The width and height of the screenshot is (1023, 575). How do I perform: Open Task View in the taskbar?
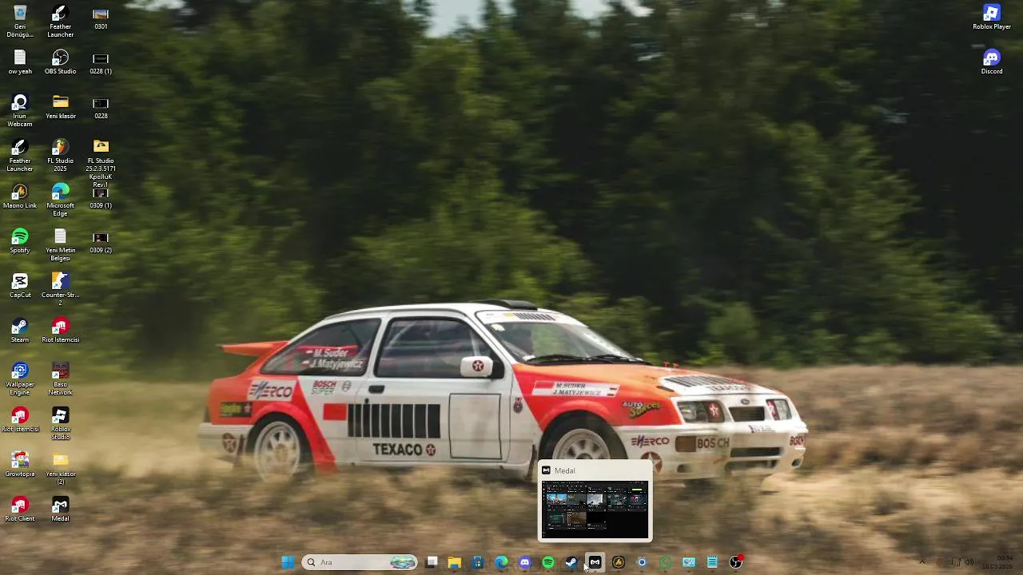(x=432, y=562)
